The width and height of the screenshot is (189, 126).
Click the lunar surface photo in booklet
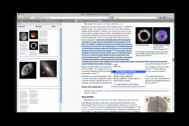(x=43, y=49)
